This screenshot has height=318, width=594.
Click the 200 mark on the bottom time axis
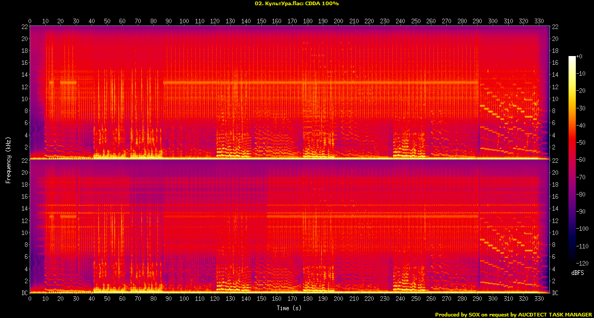tap(338, 299)
